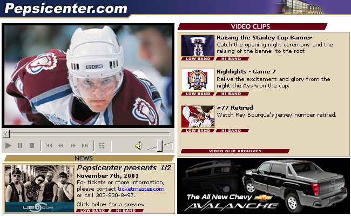This screenshot has height=216, width=351.
Task: Click the rewind icon
Action: tap(60, 145)
